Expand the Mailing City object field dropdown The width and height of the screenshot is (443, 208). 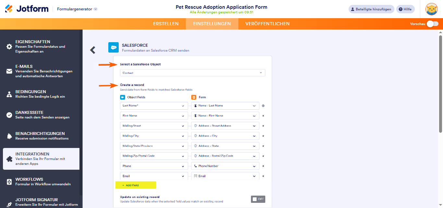point(154,136)
